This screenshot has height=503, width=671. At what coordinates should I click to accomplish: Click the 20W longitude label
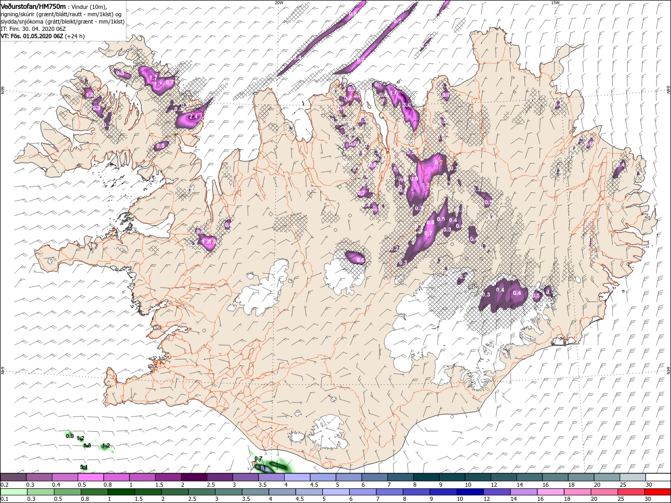(x=279, y=3)
